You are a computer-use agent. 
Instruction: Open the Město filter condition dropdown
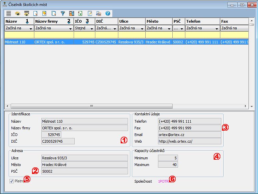tap(169, 28)
